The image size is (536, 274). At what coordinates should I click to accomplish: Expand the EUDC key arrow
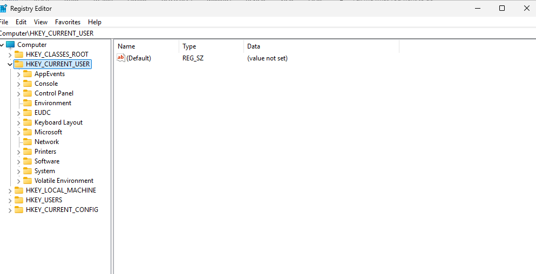(19, 113)
